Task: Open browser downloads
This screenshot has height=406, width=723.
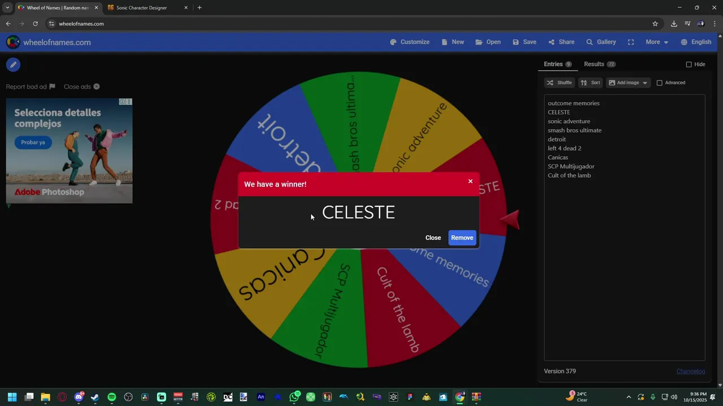Action: tap(674, 24)
